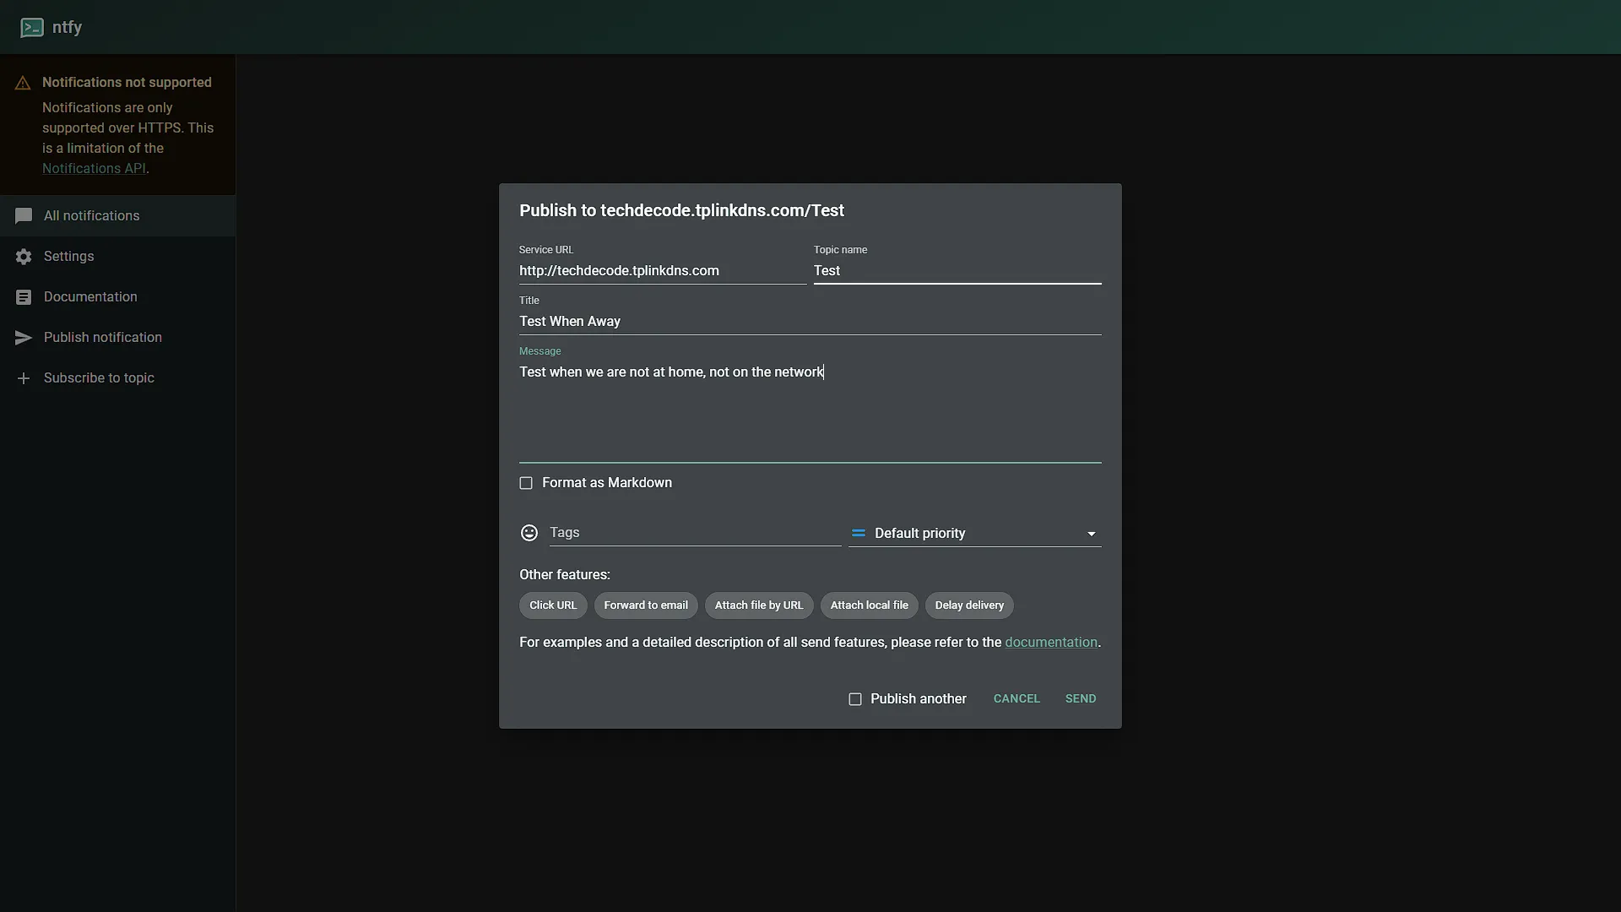Click the Tags input field
Image resolution: width=1621 pixels, height=912 pixels.
pyautogui.click(x=695, y=533)
